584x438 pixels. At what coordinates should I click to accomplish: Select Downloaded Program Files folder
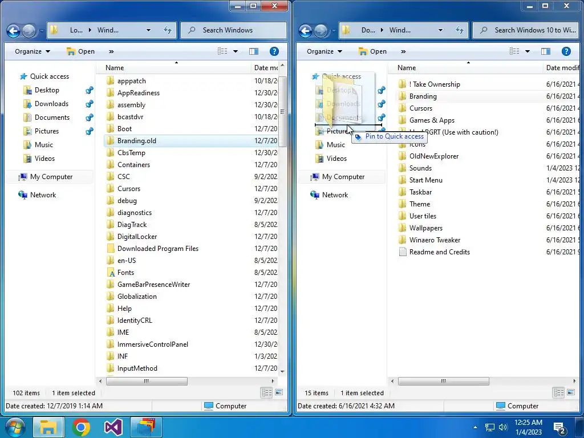point(158,249)
